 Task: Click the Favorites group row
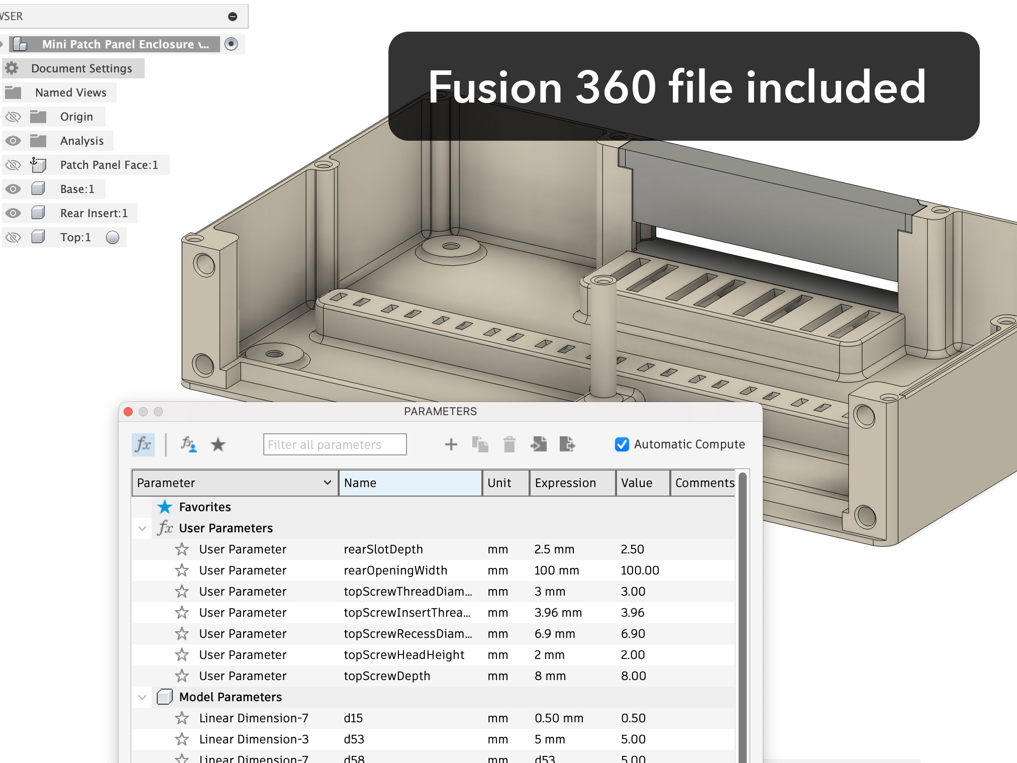(433, 507)
